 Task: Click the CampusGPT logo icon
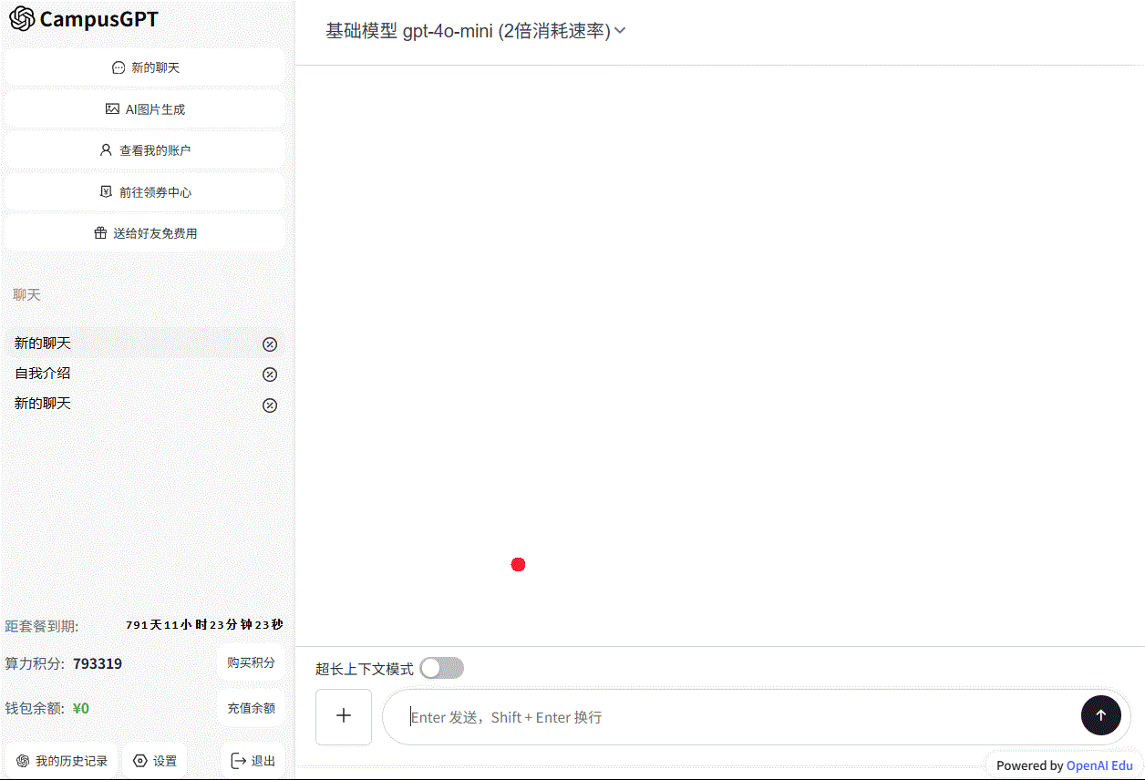click(x=22, y=19)
